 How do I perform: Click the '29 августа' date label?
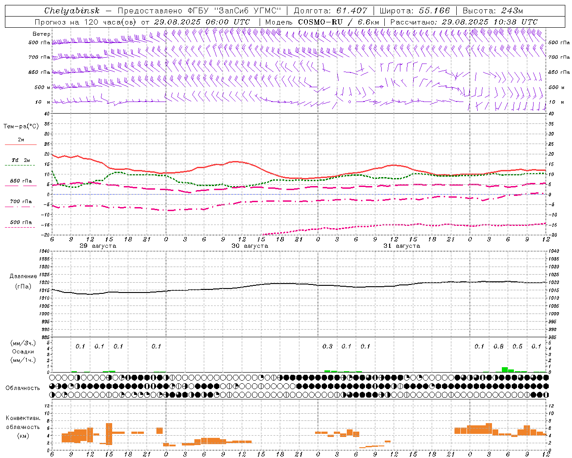coord(98,246)
